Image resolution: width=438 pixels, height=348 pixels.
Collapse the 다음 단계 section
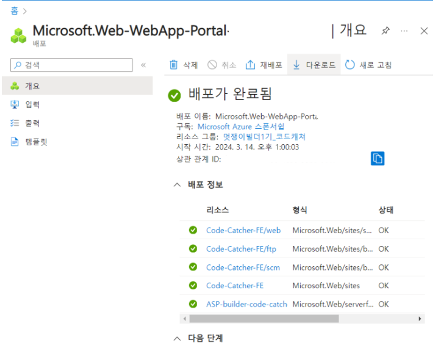point(177,338)
